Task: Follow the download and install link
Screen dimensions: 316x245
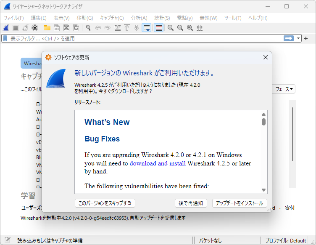Action: point(158,163)
